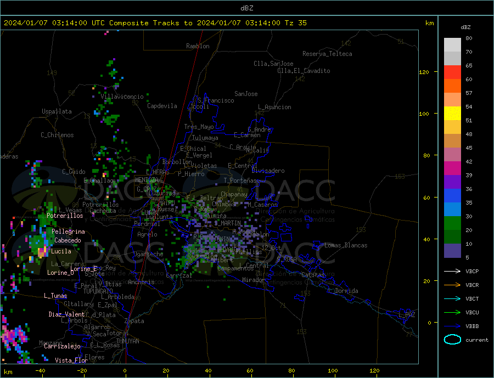Click the 'Clla.El_Cavadito' place label
This screenshot has height=378, width=494.
tap(304, 71)
